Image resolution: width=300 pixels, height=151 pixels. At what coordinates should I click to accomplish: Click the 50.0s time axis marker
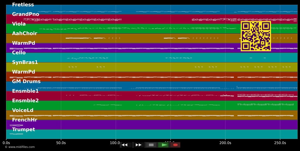point(61,143)
